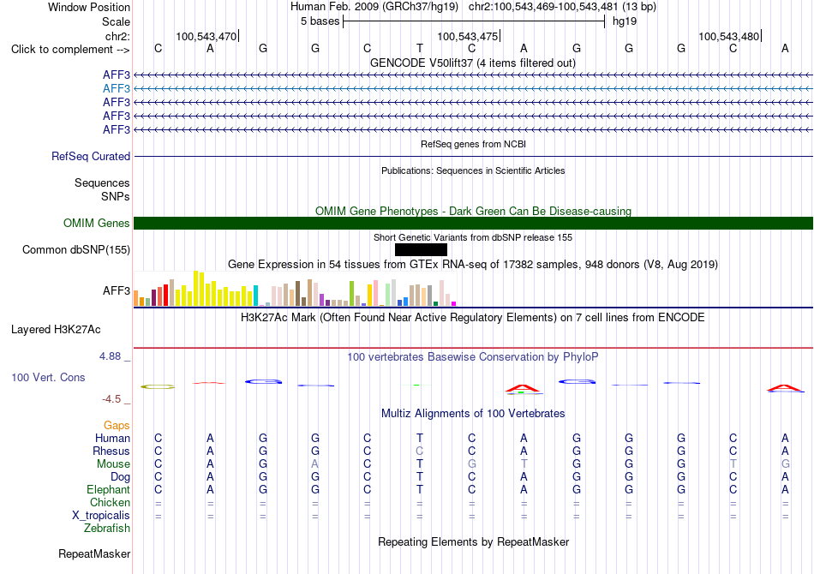Click the dark green OMIM gene bar
This screenshot has width=814, height=574.
[x=474, y=223]
